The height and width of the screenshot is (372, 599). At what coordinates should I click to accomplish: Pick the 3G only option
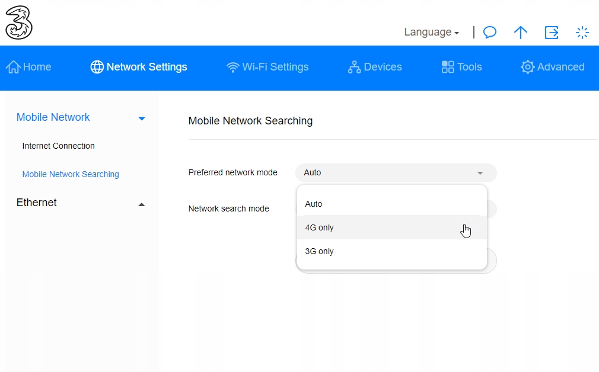pos(320,251)
